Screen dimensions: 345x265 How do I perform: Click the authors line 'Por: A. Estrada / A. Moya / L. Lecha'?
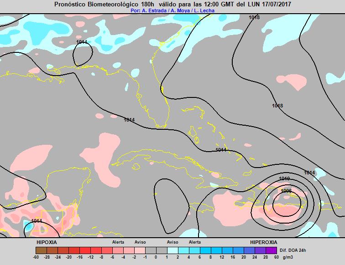pos(172,10)
